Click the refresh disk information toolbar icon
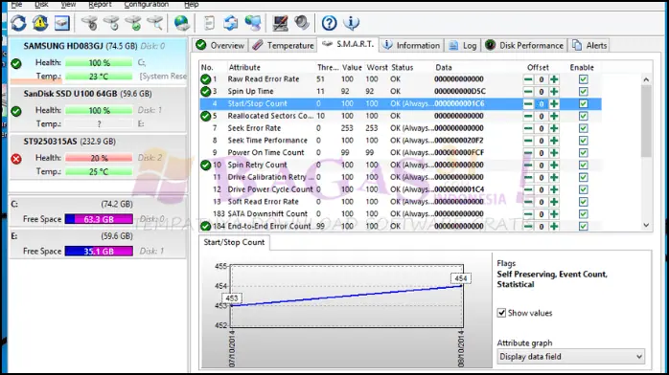The height and width of the screenshot is (375, 669). coord(19,23)
